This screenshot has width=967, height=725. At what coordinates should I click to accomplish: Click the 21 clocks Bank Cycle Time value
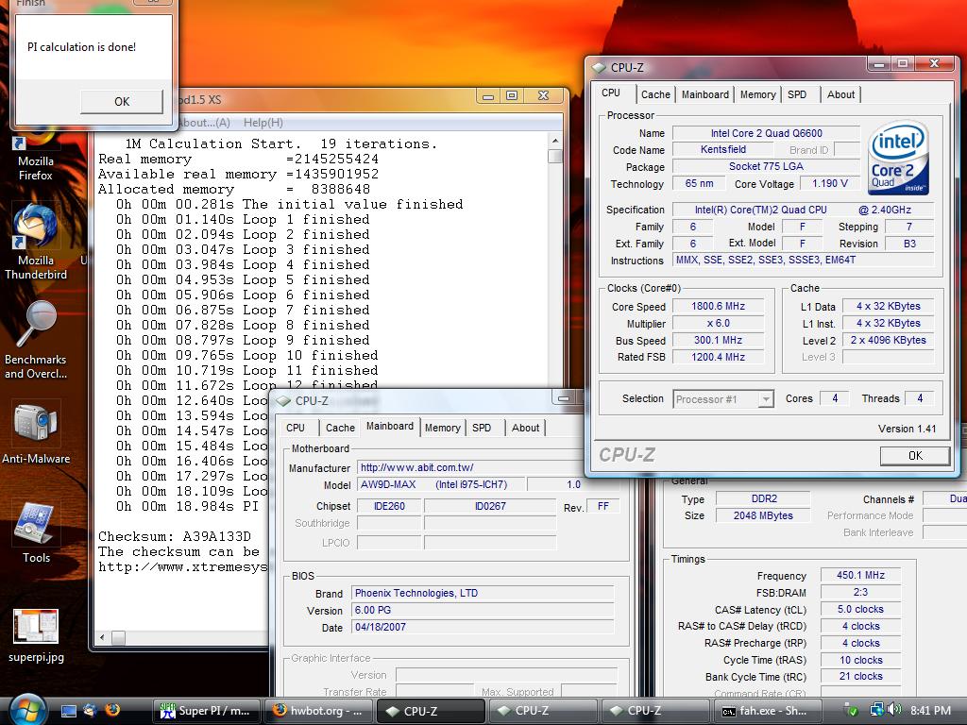[x=860, y=676]
